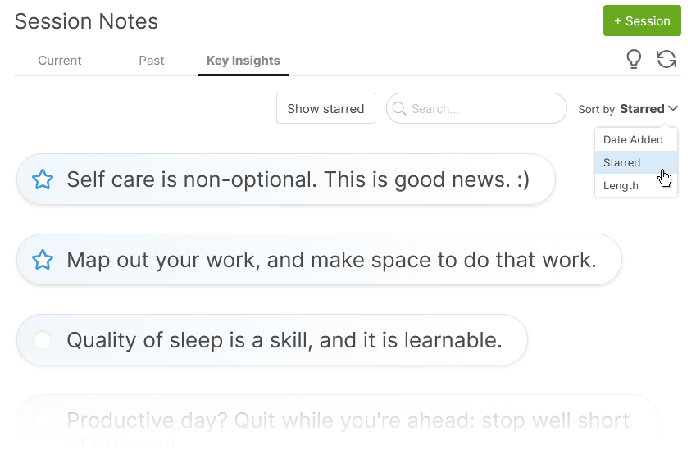Choose 'Starred' in sort menu

622,162
